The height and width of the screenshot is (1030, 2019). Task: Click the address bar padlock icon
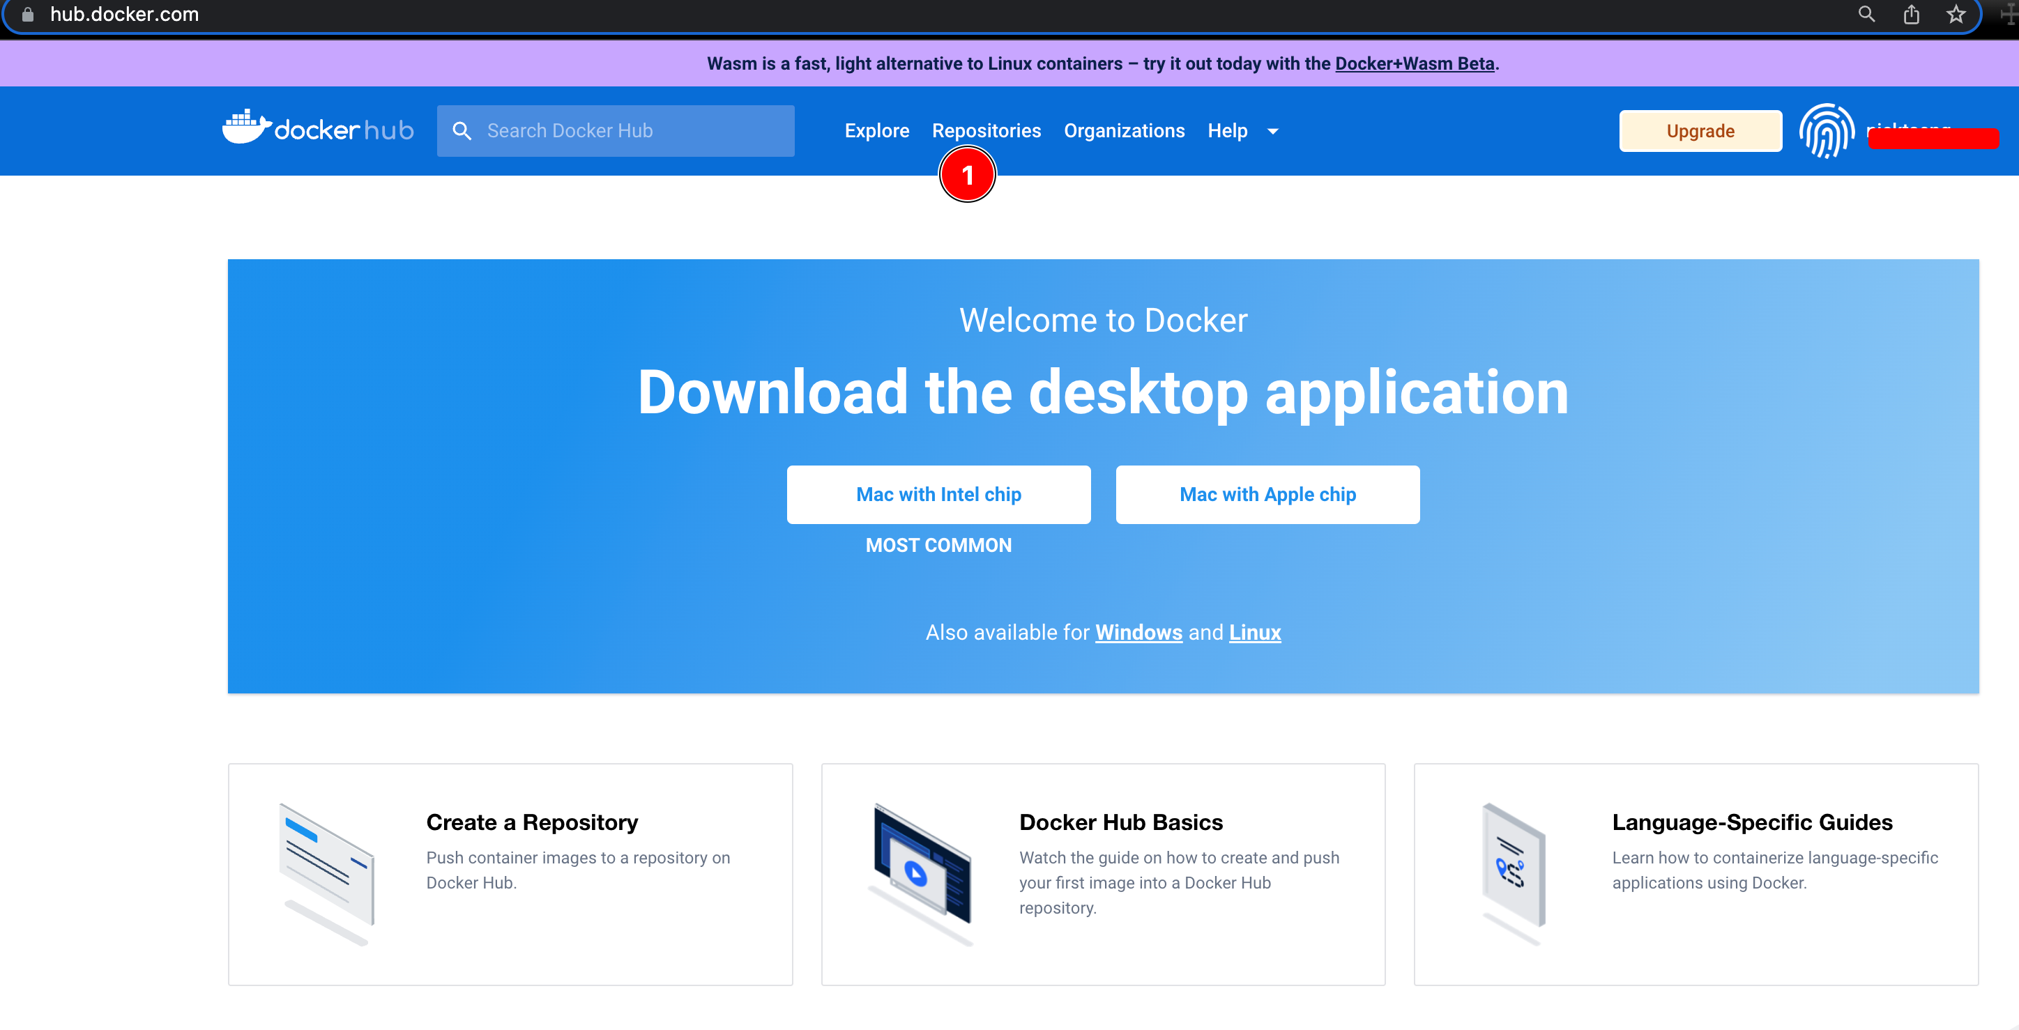27,15
